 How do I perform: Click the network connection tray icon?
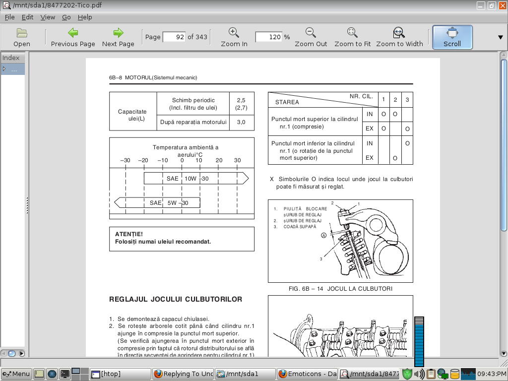coord(443,374)
